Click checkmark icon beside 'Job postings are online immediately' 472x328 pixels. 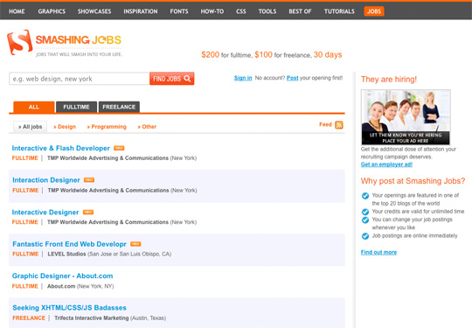point(365,236)
